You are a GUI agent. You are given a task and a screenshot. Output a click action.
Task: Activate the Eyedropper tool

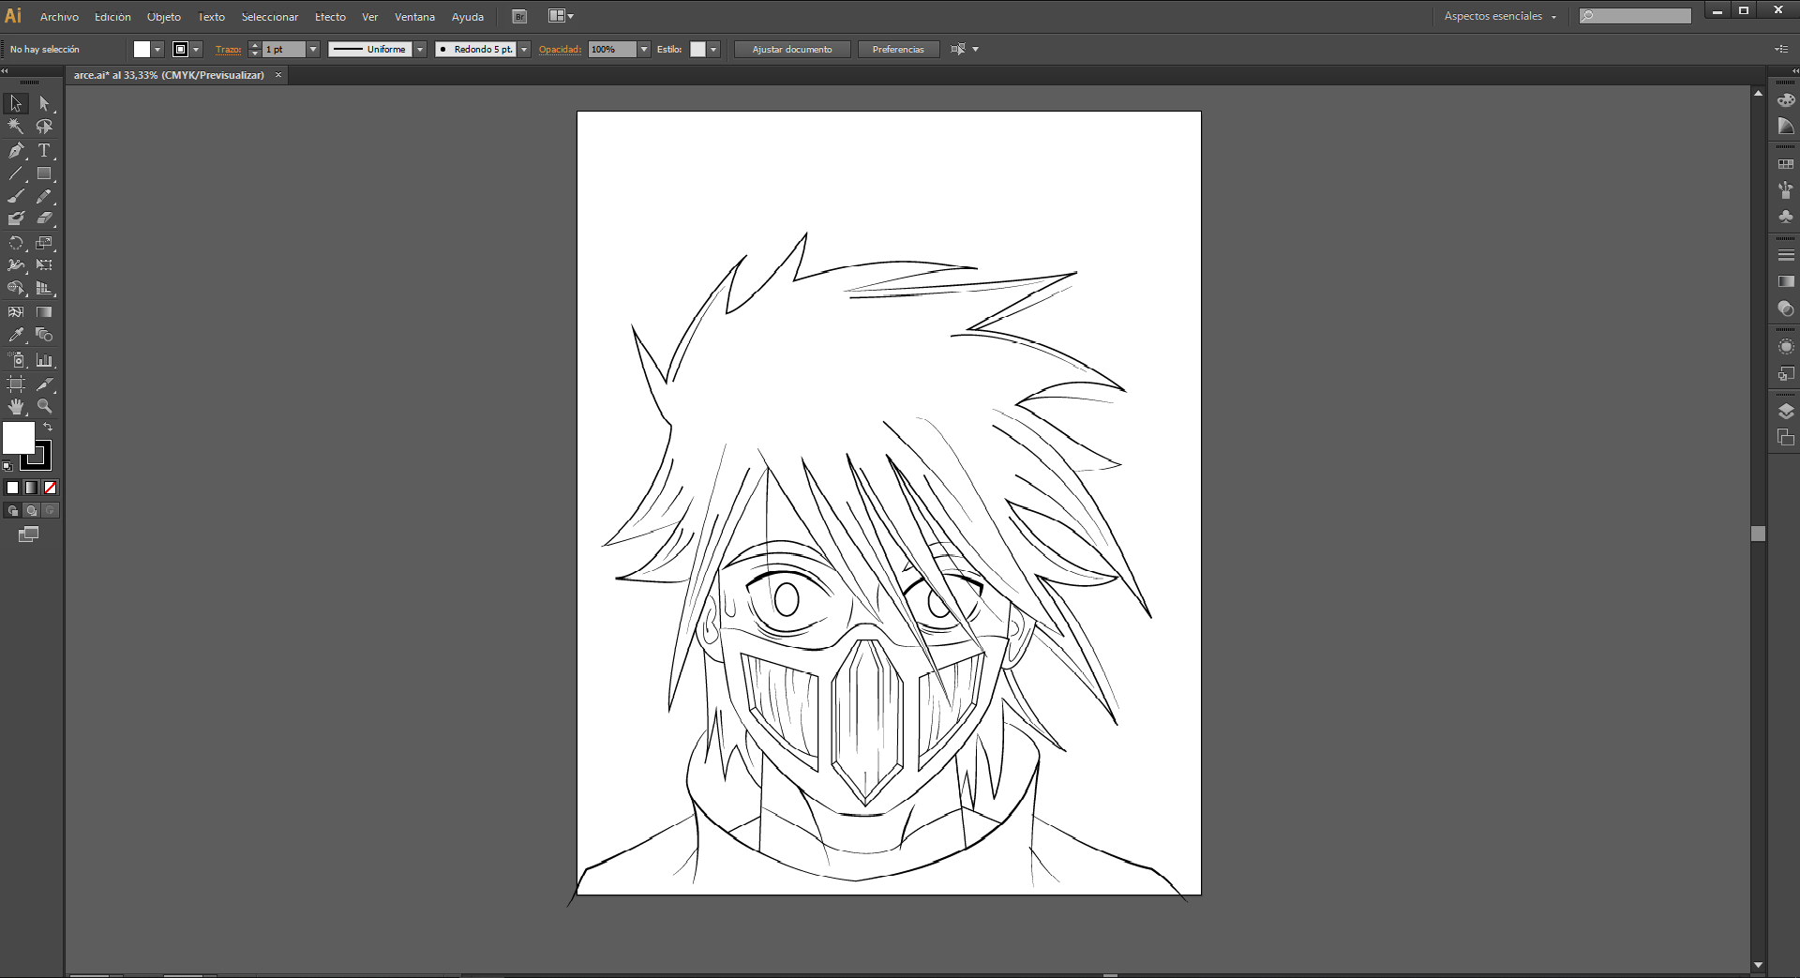click(16, 335)
